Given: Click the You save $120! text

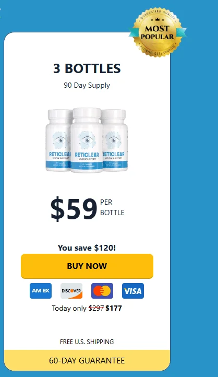Looking at the screenshot, I should point(87,248).
